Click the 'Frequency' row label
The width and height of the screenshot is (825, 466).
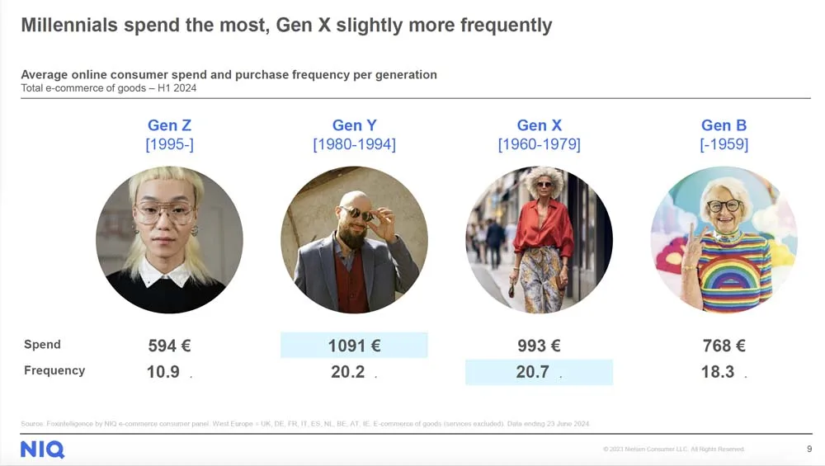click(x=54, y=370)
